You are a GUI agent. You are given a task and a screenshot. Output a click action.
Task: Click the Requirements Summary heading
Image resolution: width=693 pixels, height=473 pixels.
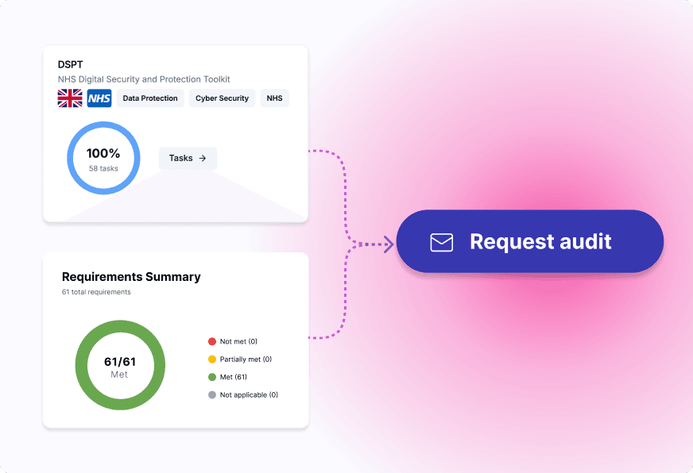point(131,277)
